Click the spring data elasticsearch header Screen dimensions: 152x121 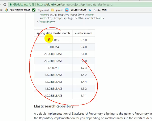(x=53, y=33)
